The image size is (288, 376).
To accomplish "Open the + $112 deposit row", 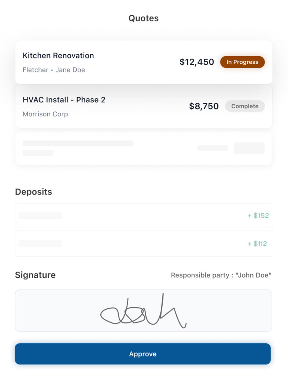I will [144, 243].
